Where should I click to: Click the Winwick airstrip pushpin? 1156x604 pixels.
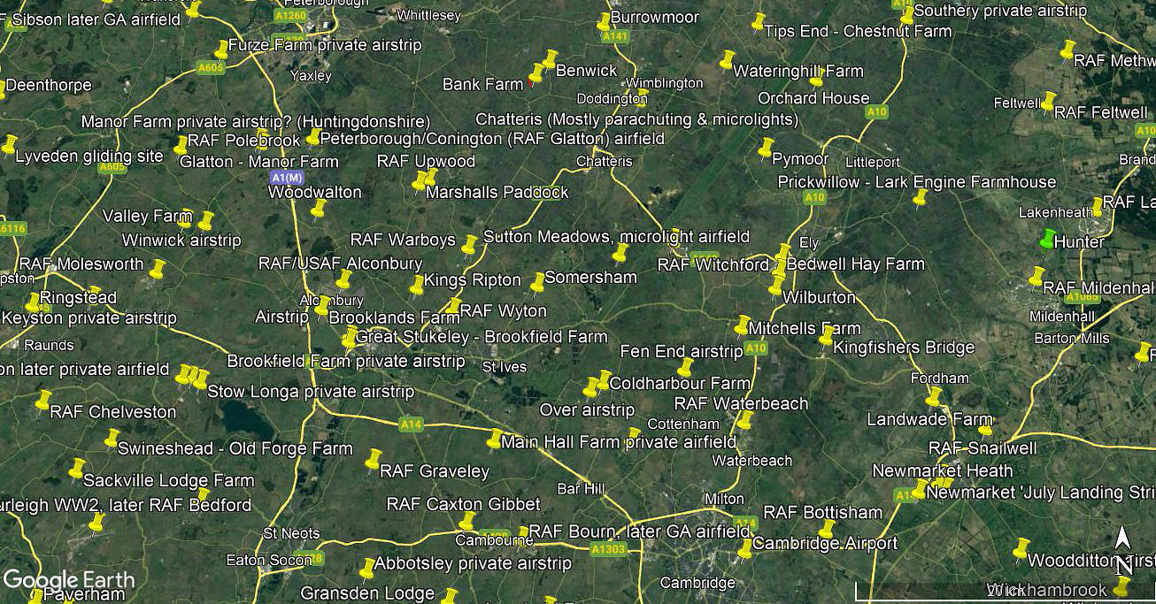(x=206, y=220)
